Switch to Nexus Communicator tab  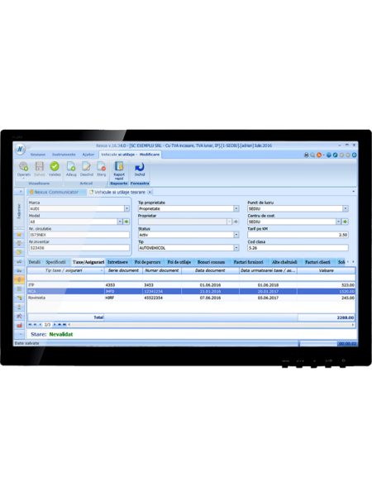pyautogui.click(x=56, y=192)
